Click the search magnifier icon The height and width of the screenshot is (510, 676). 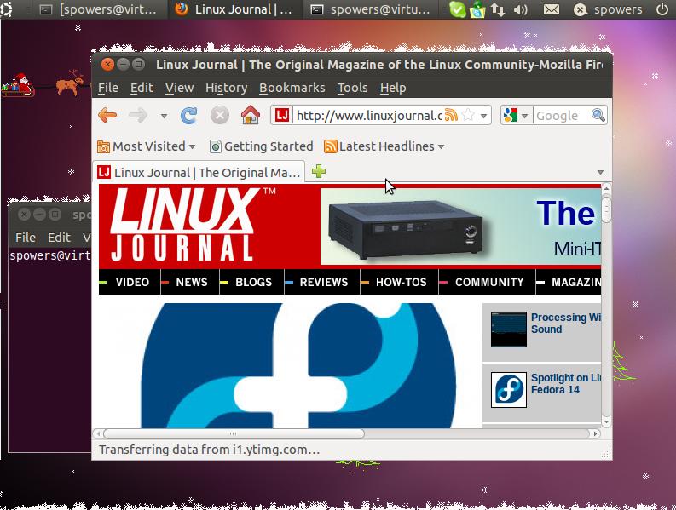pos(598,115)
